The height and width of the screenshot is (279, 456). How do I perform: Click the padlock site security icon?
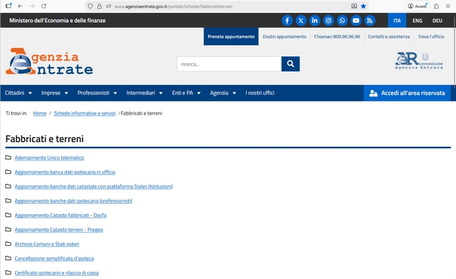pyautogui.click(x=100, y=6)
